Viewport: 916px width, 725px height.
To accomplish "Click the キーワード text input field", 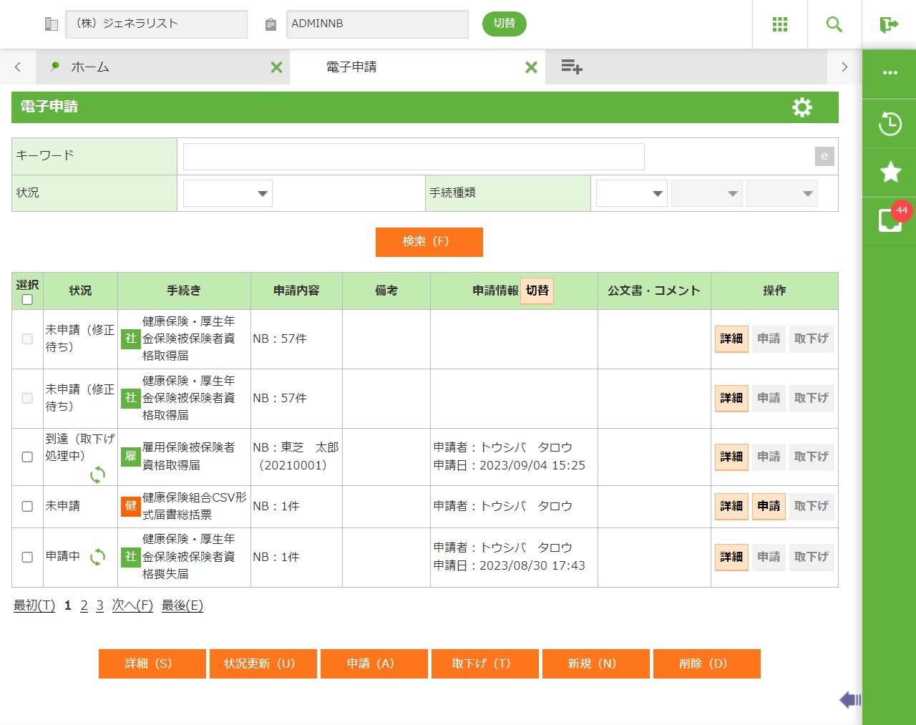I will pyautogui.click(x=414, y=157).
